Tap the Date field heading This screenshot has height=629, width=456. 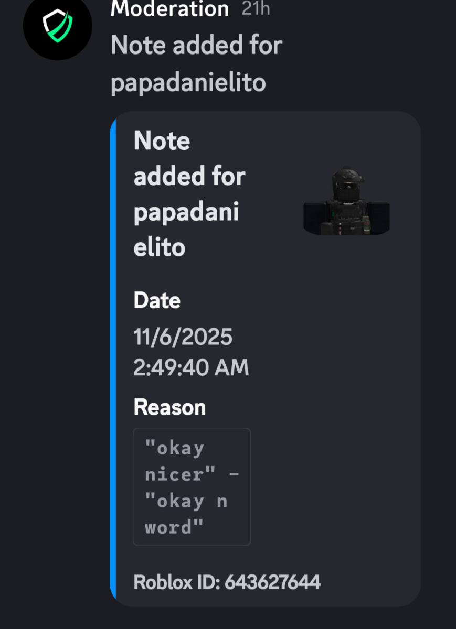click(x=157, y=301)
